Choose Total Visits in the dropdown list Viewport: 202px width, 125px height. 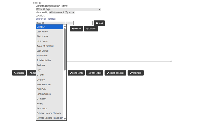click(x=42, y=56)
